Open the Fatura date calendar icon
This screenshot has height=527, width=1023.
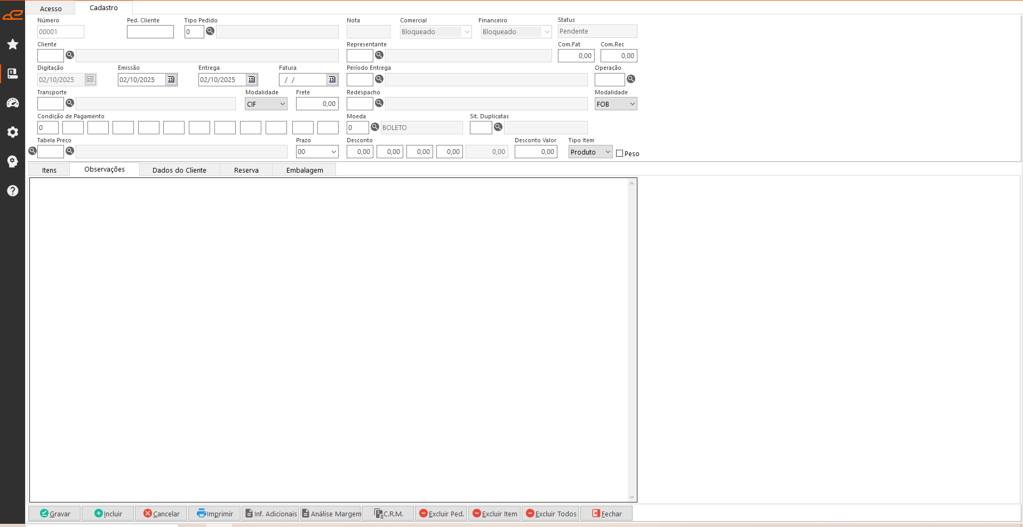click(332, 79)
